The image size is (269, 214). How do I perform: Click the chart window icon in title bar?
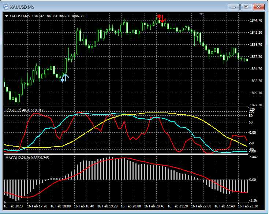(x=6, y=7)
